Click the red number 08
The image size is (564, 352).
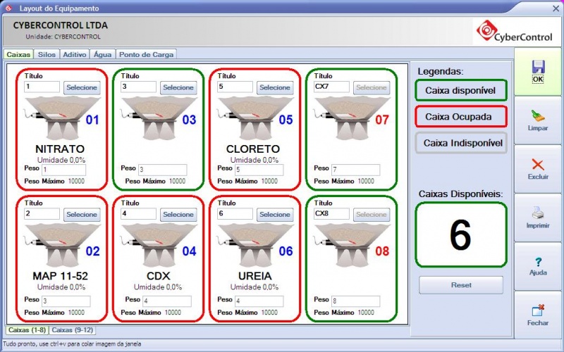(x=382, y=251)
